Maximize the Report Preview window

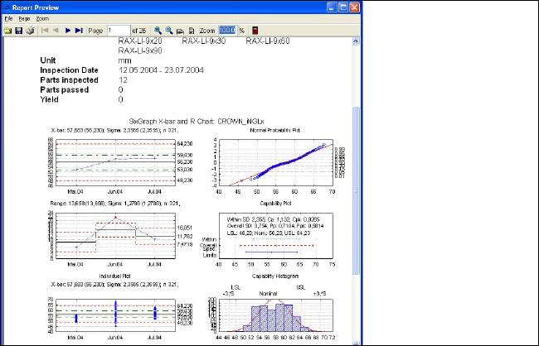pyautogui.click(x=342, y=6)
